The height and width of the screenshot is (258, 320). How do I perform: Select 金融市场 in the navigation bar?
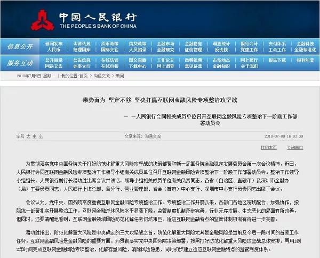(165, 44)
